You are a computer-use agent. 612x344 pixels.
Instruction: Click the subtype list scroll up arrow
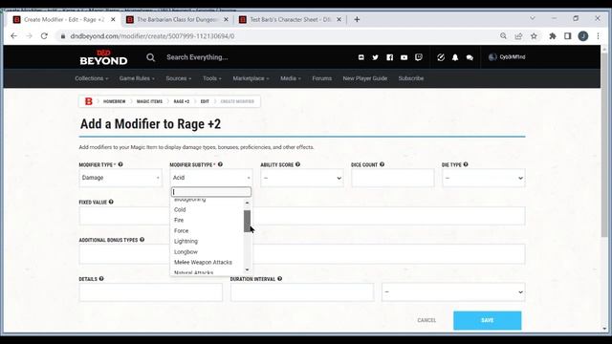click(x=247, y=203)
